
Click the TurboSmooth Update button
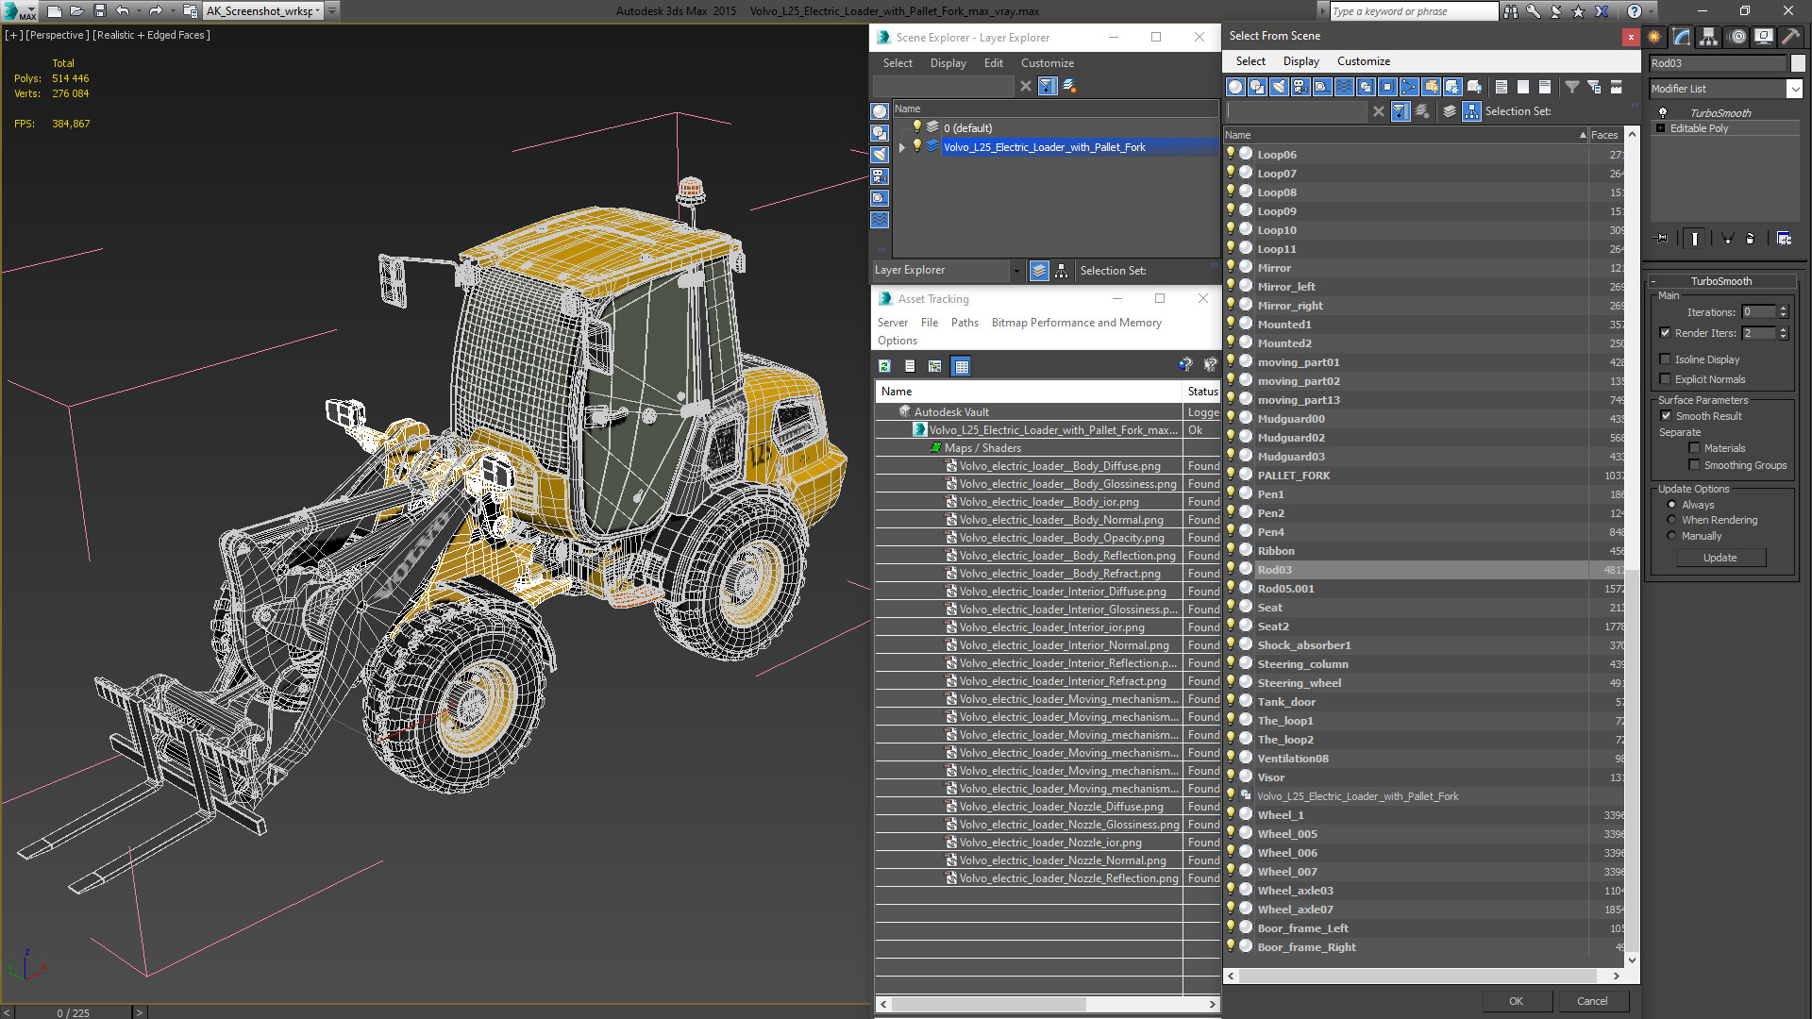[1720, 558]
